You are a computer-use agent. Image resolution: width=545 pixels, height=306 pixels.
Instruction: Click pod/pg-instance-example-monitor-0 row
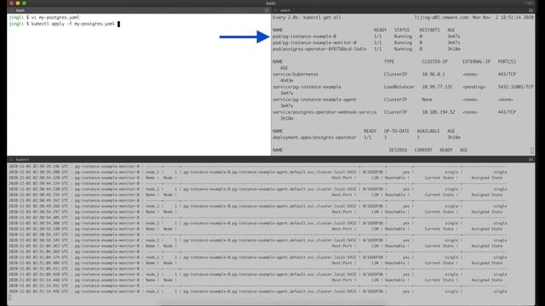(366, 42)
